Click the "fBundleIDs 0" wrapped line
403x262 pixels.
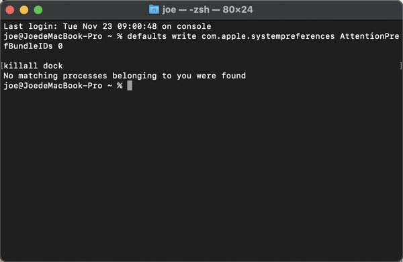click(33, 46)
